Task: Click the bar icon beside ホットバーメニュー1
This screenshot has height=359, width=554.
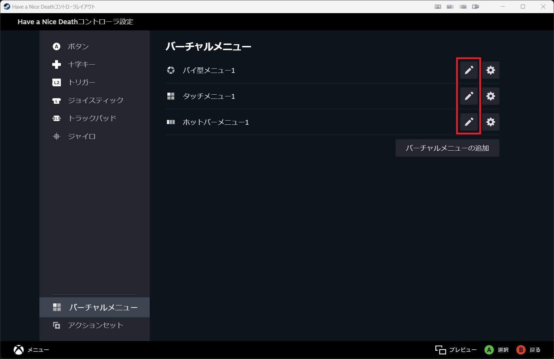Action: [x=171, y=122]
